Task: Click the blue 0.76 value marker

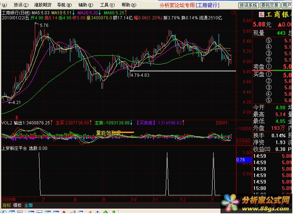Action: (244, 160)
